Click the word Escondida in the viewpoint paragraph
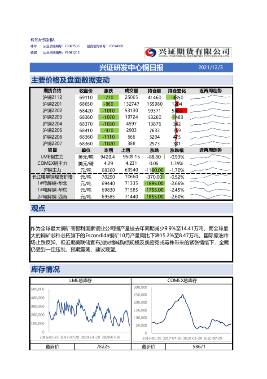267x379 pixels. [x=97, y=235]
